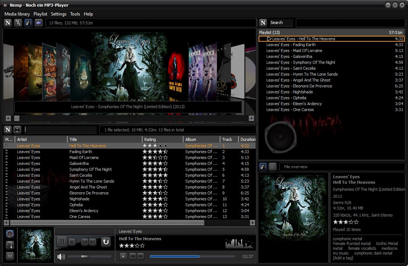
Task: Open the Settings menu
Action: point(59,14)
